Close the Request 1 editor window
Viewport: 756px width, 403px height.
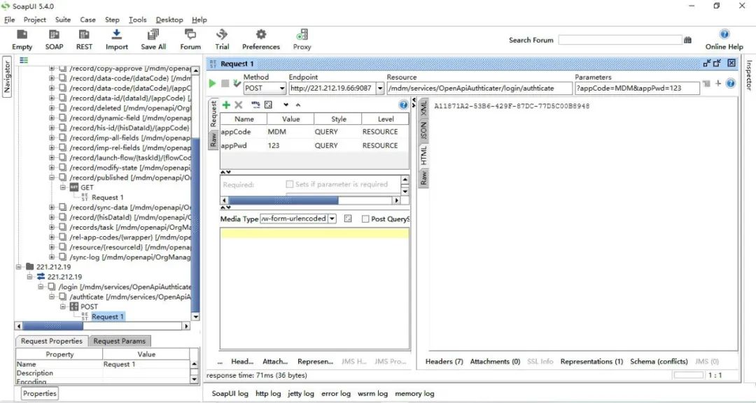coord(731,63)
